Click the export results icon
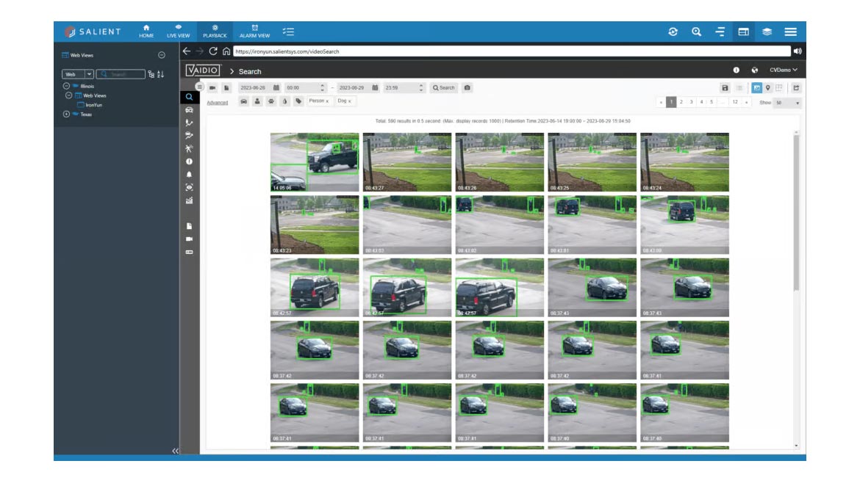Image resolution: width=860 pixels, height=483 pixels. pos(796,88)
